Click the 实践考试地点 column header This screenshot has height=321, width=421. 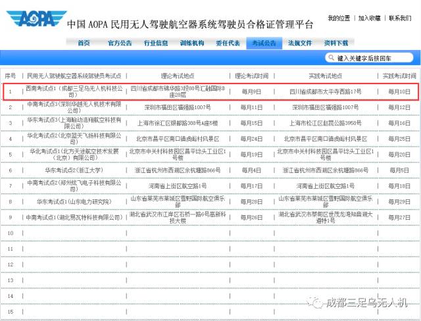pos(325,76)
